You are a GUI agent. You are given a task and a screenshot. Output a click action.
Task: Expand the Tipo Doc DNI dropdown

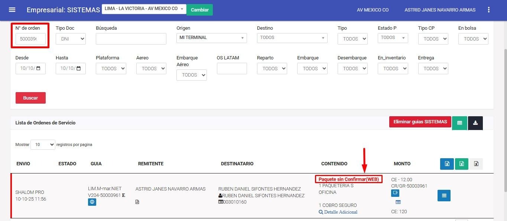pos(71,39)
